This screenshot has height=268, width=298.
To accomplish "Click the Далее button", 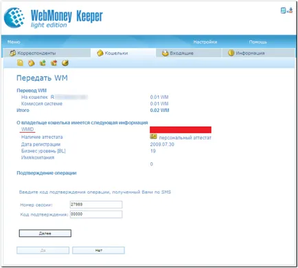I will [45, 234].
